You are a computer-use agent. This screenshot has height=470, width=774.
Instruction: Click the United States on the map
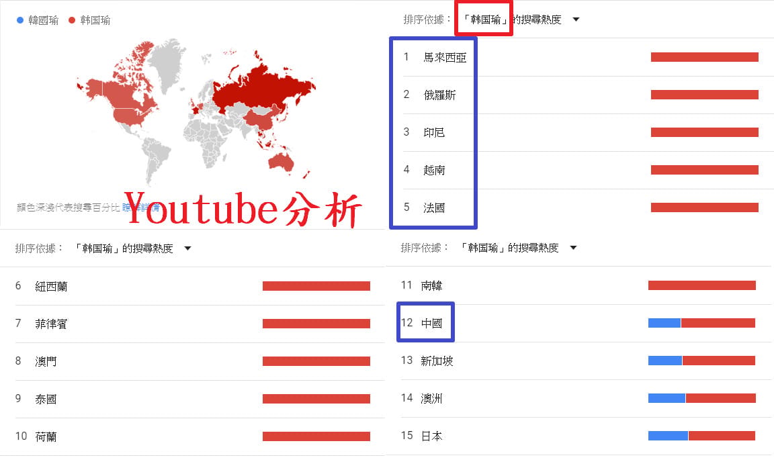pos(129,116)
